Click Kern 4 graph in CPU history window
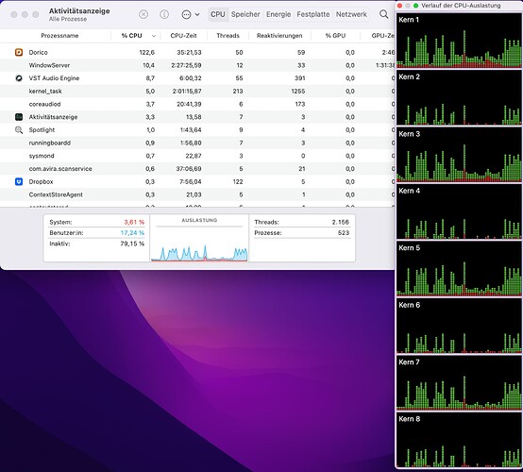The image size is (523, 472). (459, 211)
